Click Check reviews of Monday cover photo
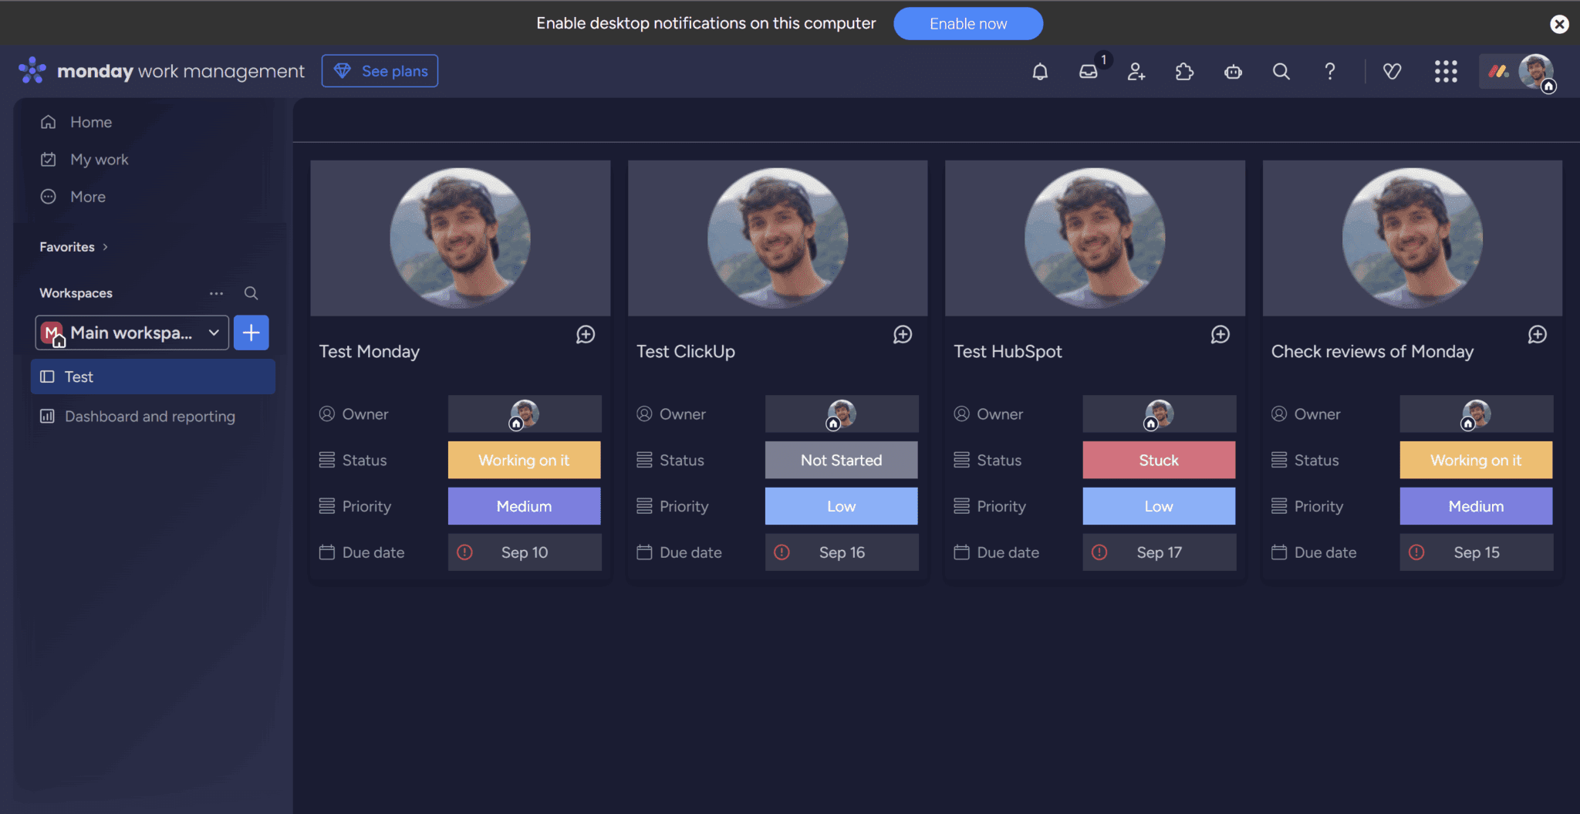 pyautogui.click(x=1413, y=238)
